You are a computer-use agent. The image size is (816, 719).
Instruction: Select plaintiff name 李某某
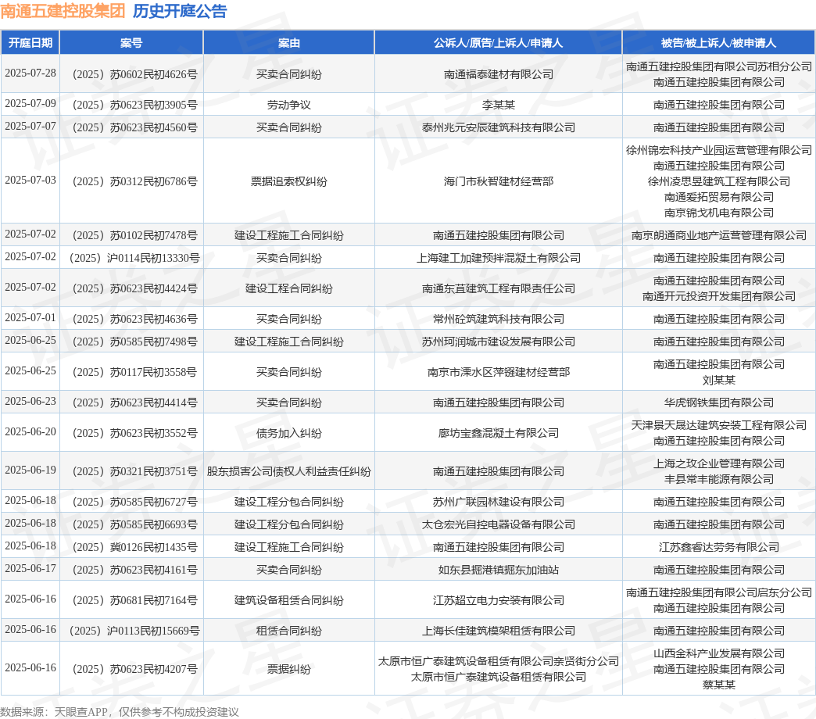498,105
